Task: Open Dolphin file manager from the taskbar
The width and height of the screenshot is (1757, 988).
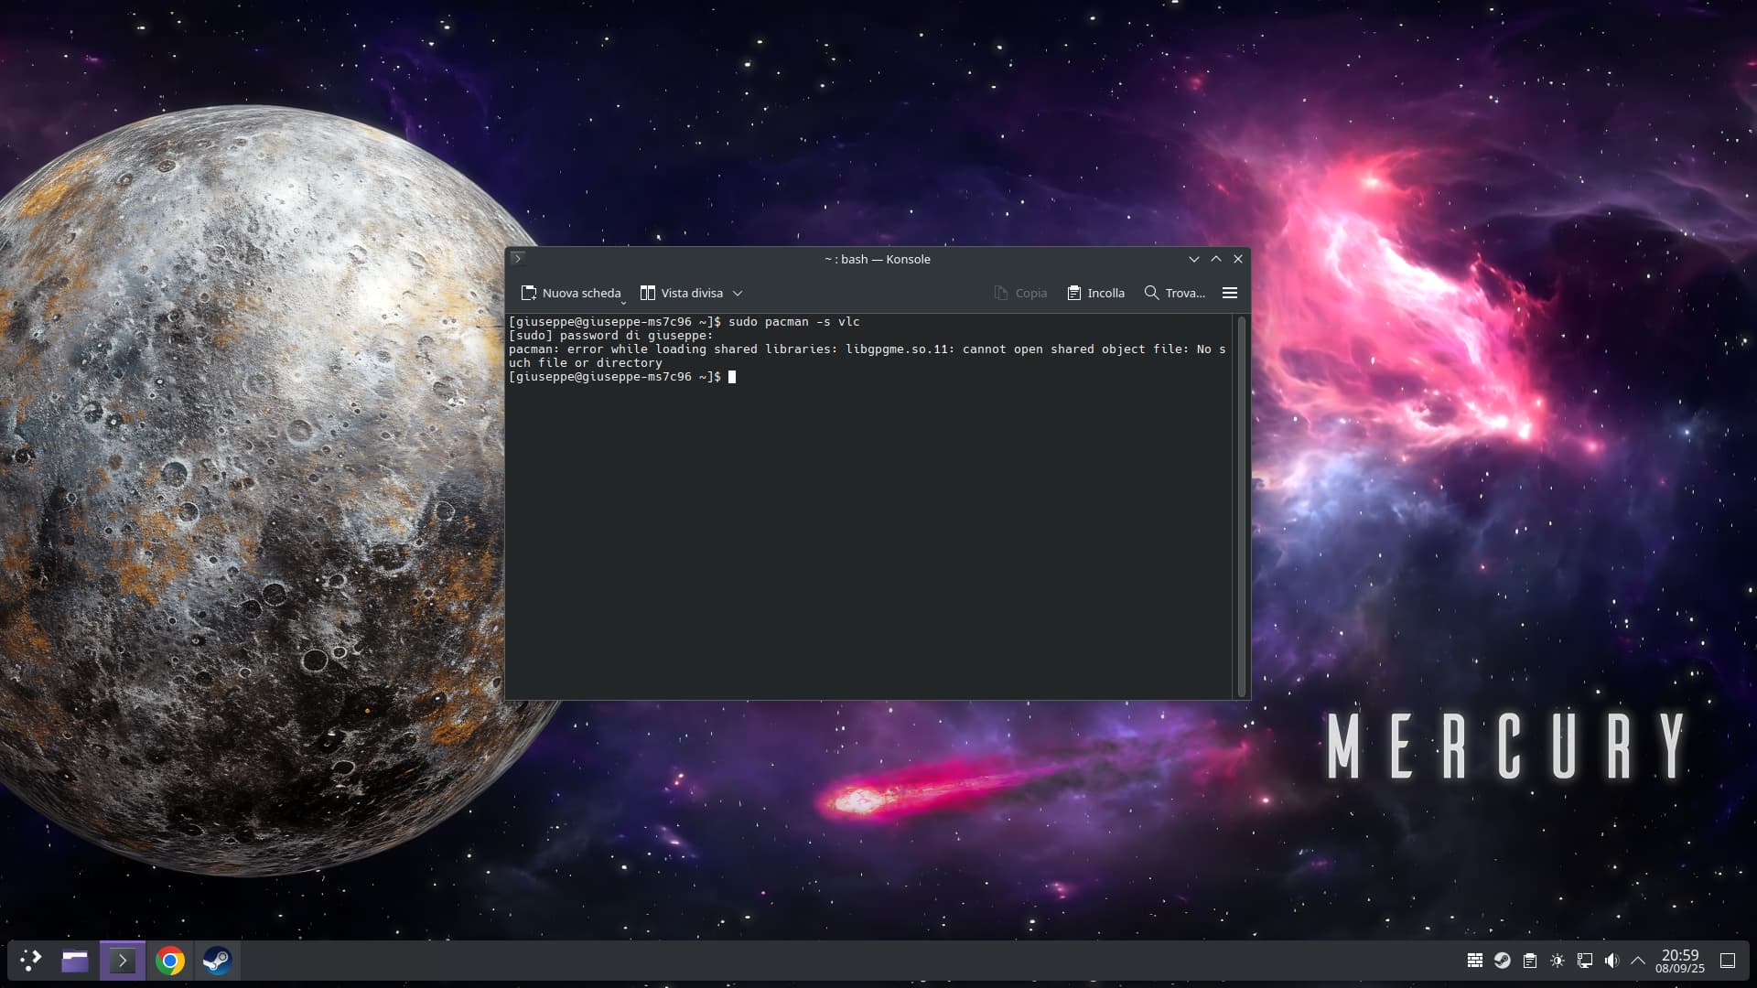Action: point(74,961)
